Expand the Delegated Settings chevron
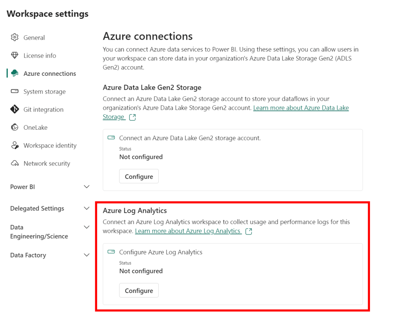The image size is (393, 331). (x=87, y=208)
